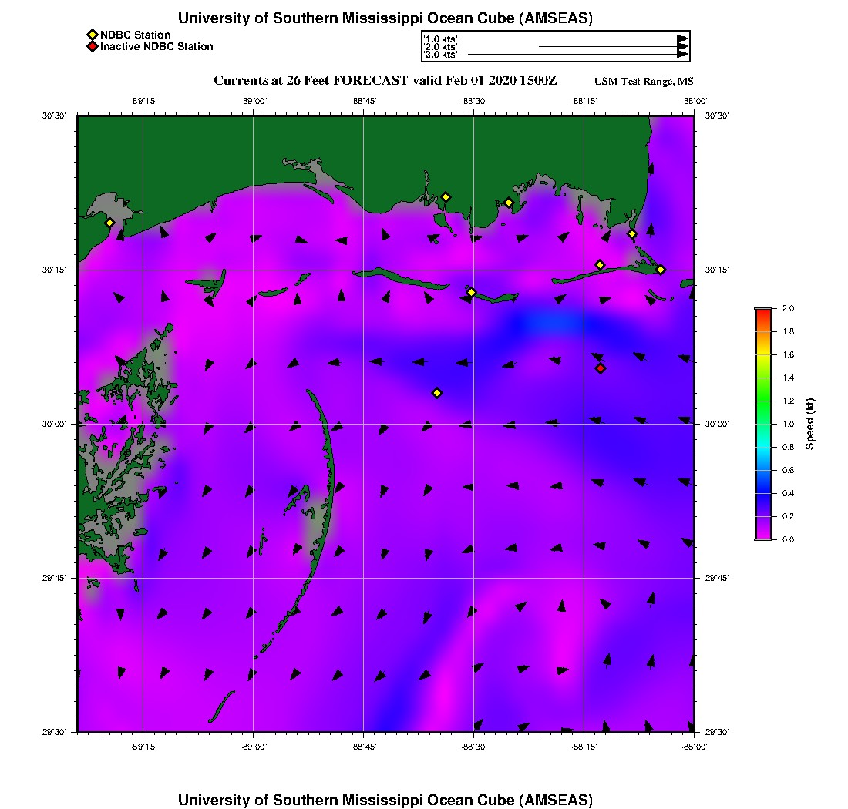
Task: Click the easternmost yellow NDBC station marker
Action: [661, 269]
